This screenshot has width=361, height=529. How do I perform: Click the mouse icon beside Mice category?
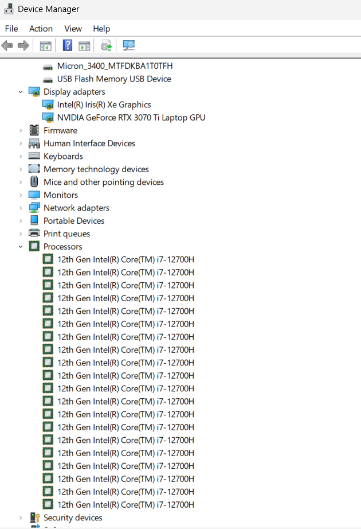tap(34, 181)
